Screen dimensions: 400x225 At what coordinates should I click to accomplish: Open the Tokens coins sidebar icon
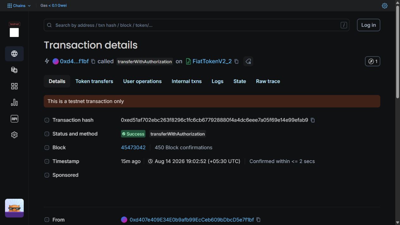(x=14, y=70)
